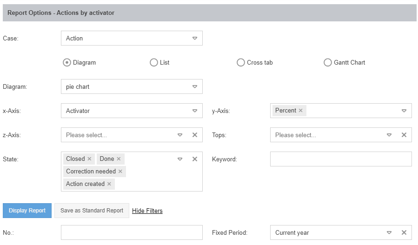The image size is (418, 245).
Task: Open the Case dropdown
Action: (x=195, y=38)
